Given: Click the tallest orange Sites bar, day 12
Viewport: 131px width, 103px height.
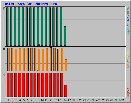Looking at the screenshot, I should click(51, 59).
